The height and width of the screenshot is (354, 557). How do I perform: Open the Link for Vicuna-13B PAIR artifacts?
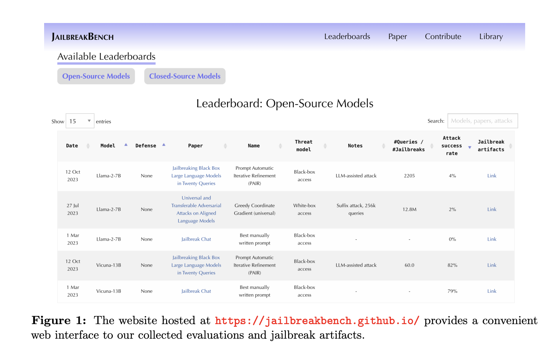(492, 265)
